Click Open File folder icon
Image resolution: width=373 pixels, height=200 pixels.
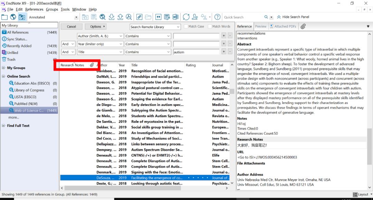148,17
